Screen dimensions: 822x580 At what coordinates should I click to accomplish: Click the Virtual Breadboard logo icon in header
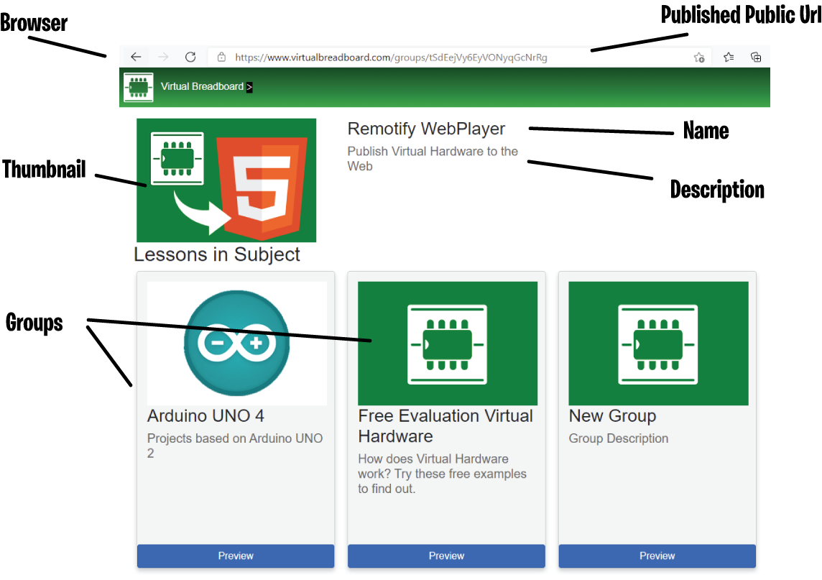139,87
